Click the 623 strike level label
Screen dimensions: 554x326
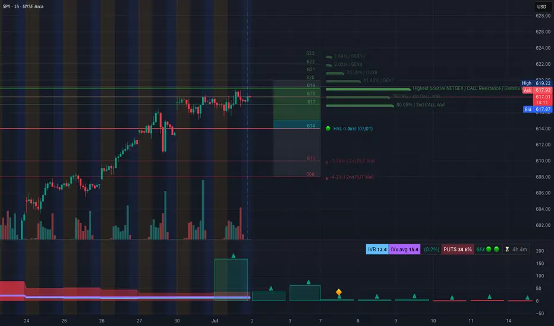[310, 53]
